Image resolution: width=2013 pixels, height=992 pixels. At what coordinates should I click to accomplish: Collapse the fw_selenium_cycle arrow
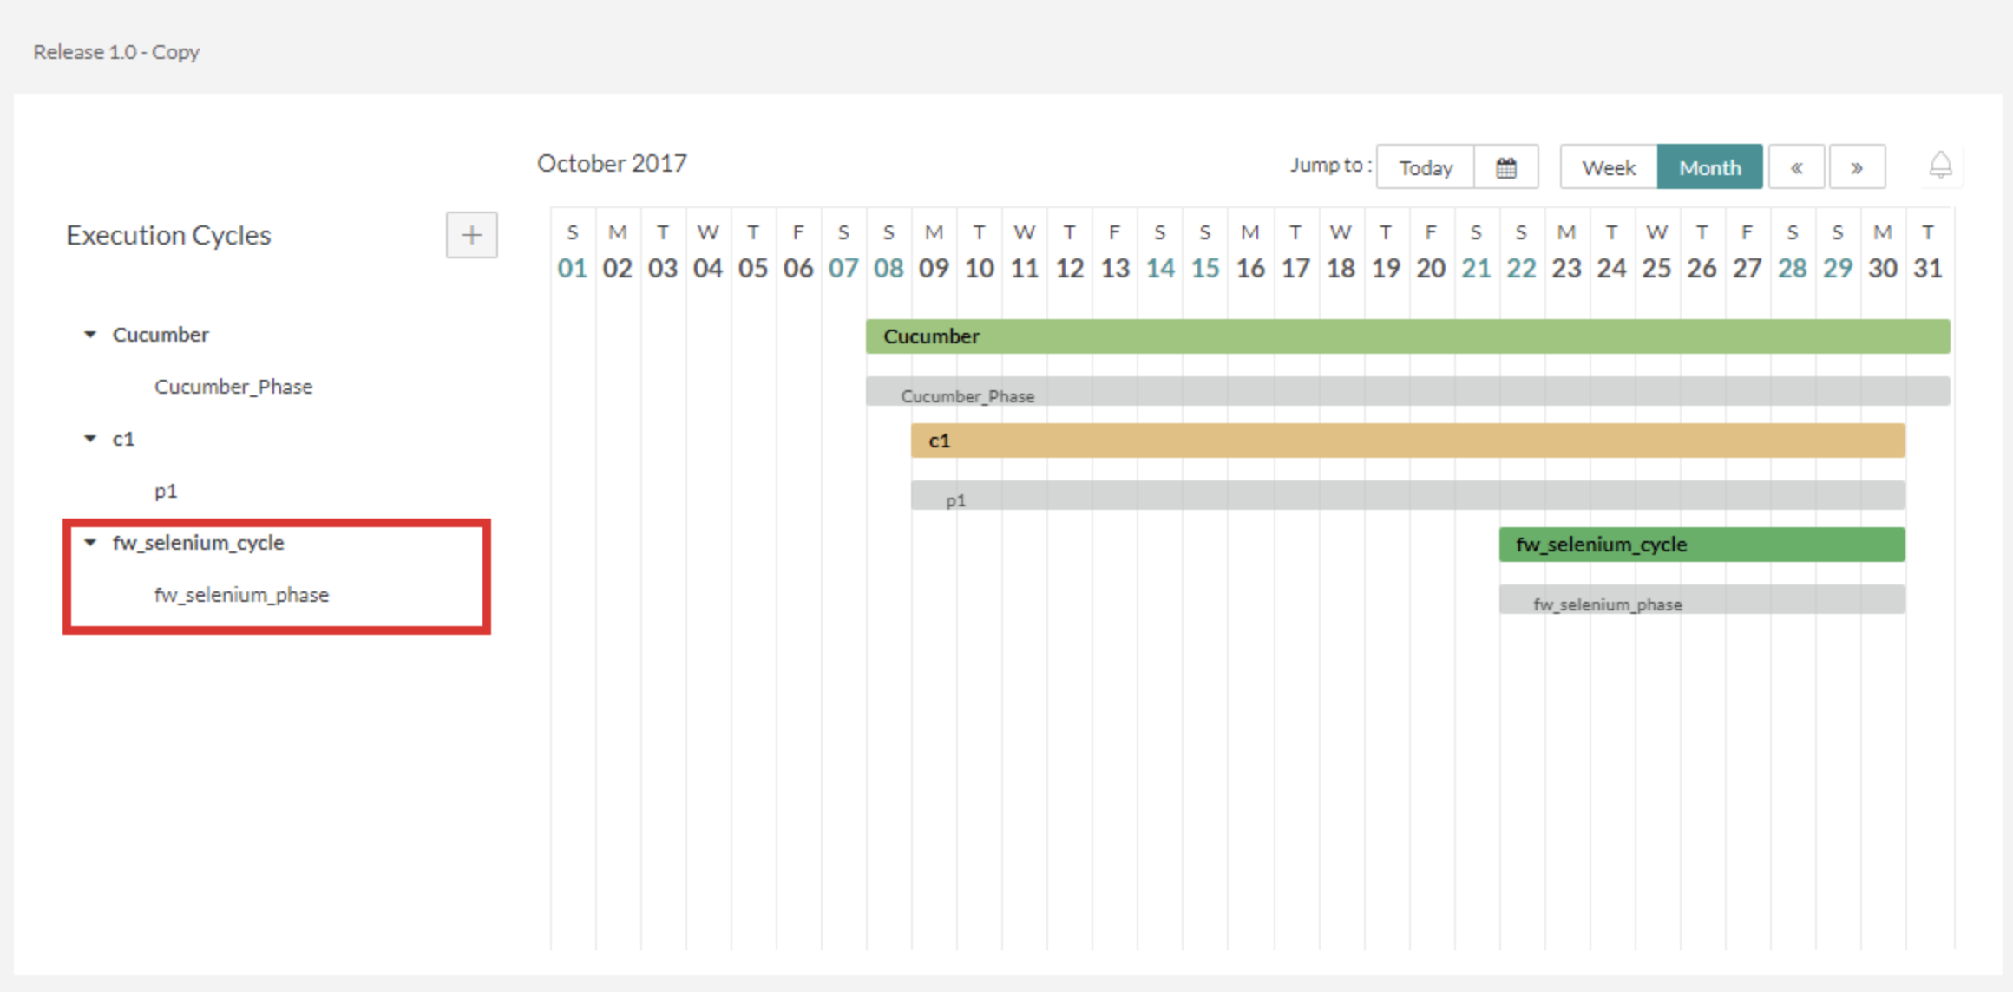pyautogui.click(x=90, y=543)
